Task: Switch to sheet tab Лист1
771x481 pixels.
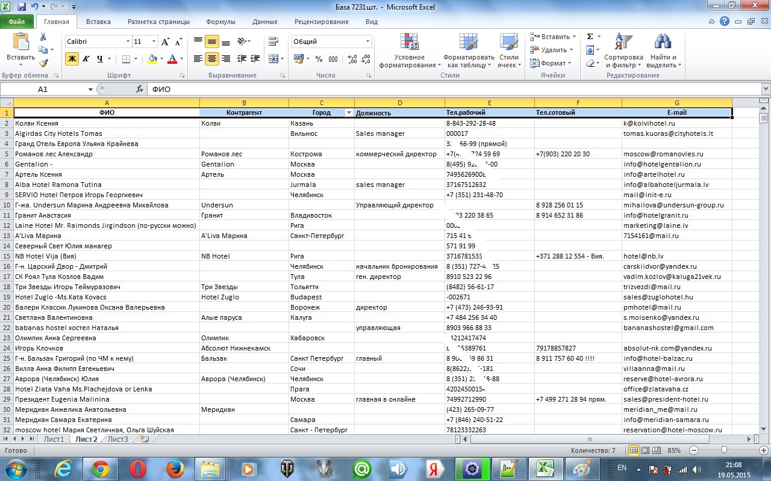Action: tap(54, 439)
